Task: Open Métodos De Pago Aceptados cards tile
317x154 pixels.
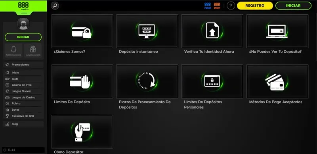Action: click(x=277, y=81)
